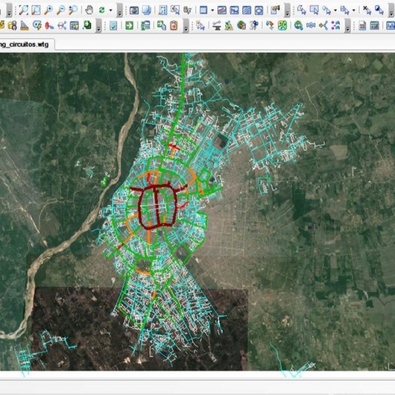This screenshot has height=395, width=395.
Task: Open the report page with red grid icon
Action: pyautogui.click(x=362, y=26)
